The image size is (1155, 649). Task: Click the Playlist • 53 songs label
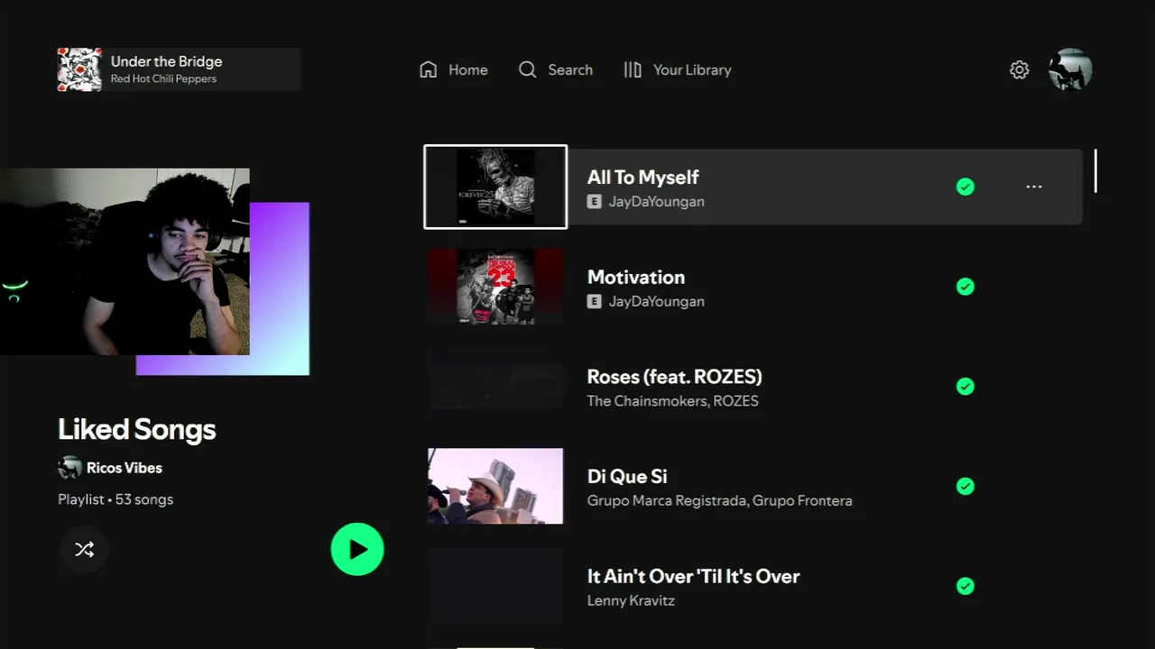pos(115,499)
